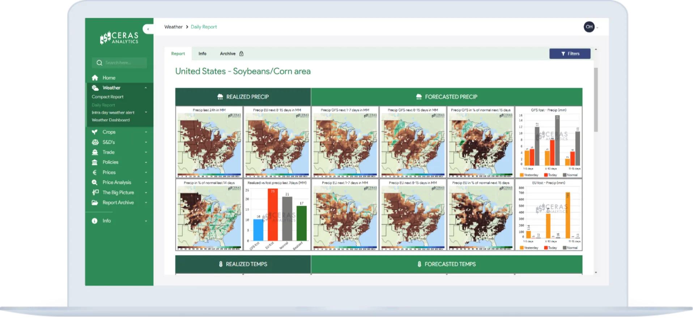This screenshot has height=324, width=693.
Task: Switch to the Info tab
Action: (202, 53)
